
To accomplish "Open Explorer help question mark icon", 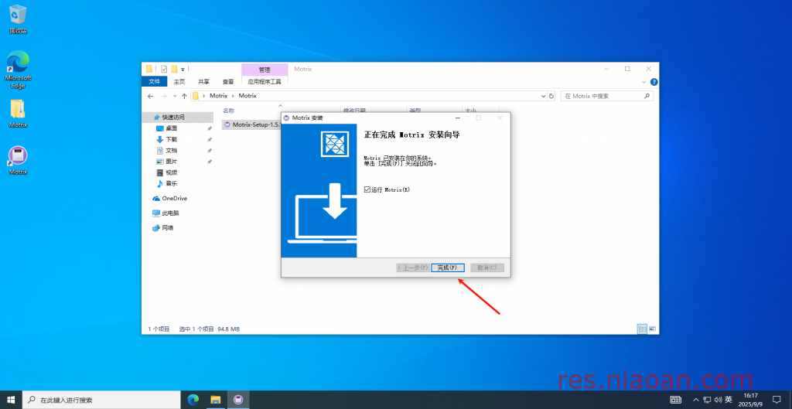I will pyautogui.click(x=654, y=82).
